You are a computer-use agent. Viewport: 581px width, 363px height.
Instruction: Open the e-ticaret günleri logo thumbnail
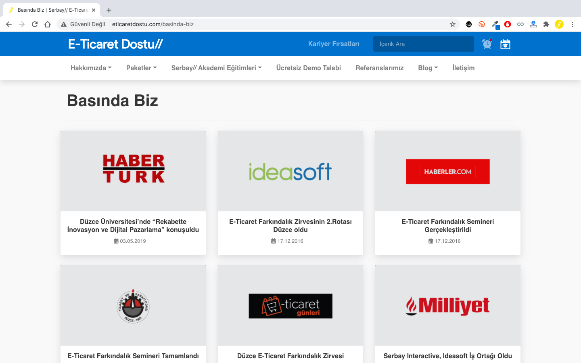pos(290,305)
